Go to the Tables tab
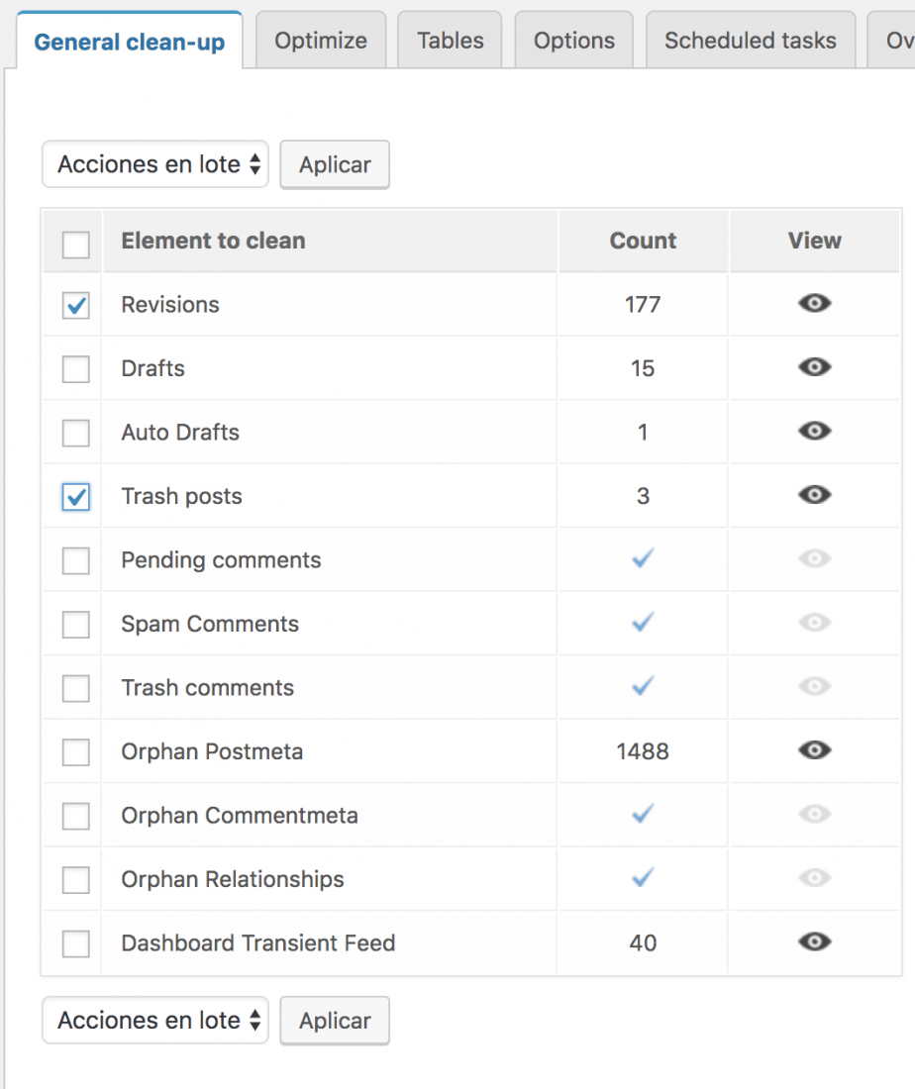 450,41
